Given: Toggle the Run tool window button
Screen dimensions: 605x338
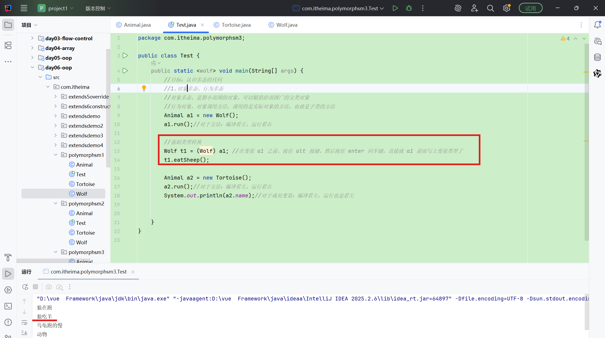Looking at the screenshot, I should (x=8, y=274).
